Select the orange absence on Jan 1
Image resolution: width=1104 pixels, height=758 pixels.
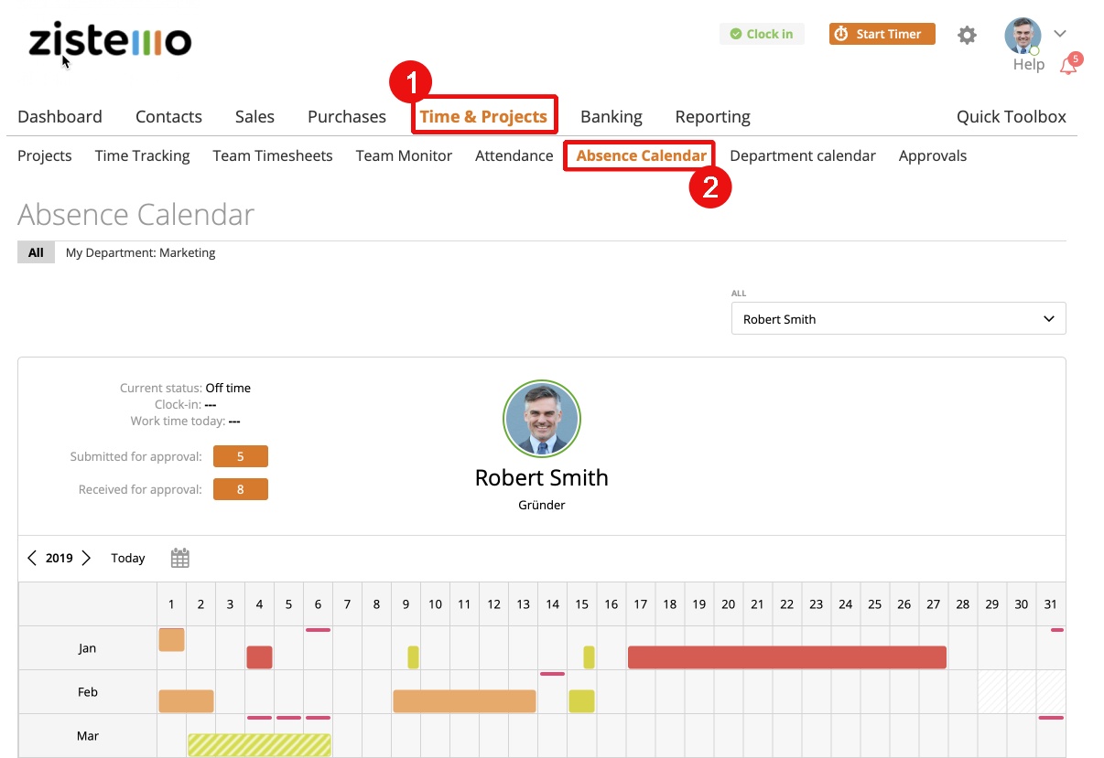(x=172, y=640)
